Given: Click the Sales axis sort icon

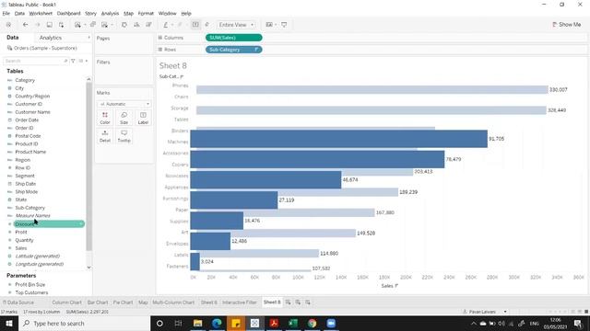Looking at the screenshot, I should [x=396, y=286].
